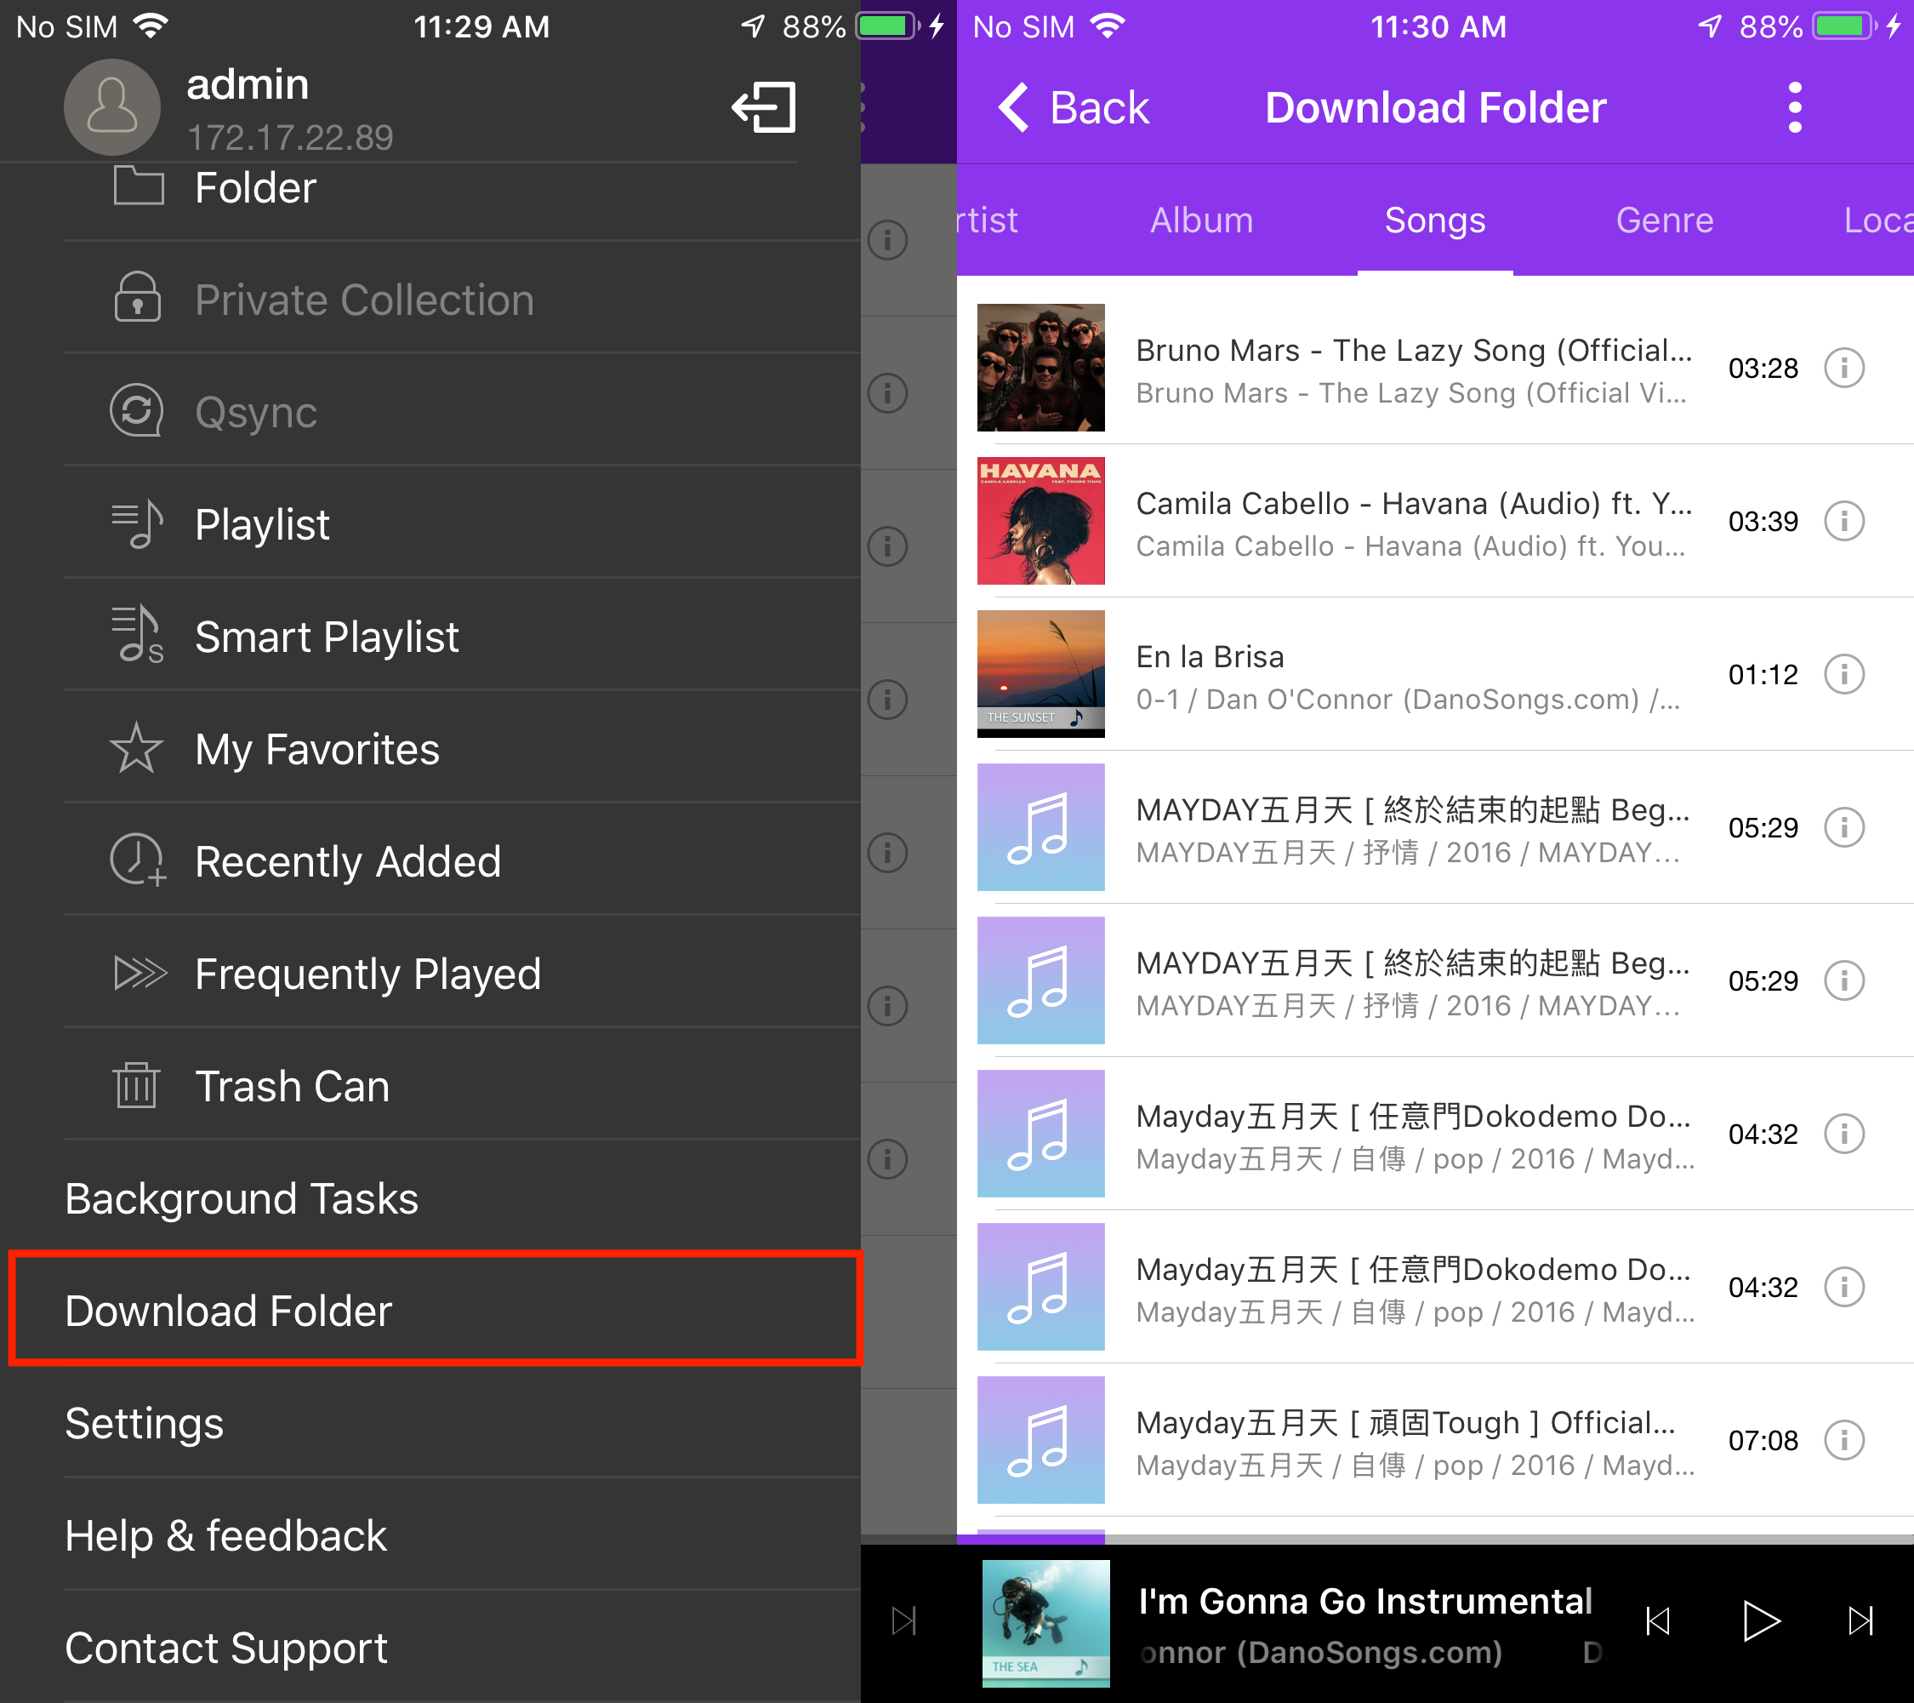Show info for Bruno Mars Lazy Song
The image size is (1914, 1703).
click(x=1843, y=369)
